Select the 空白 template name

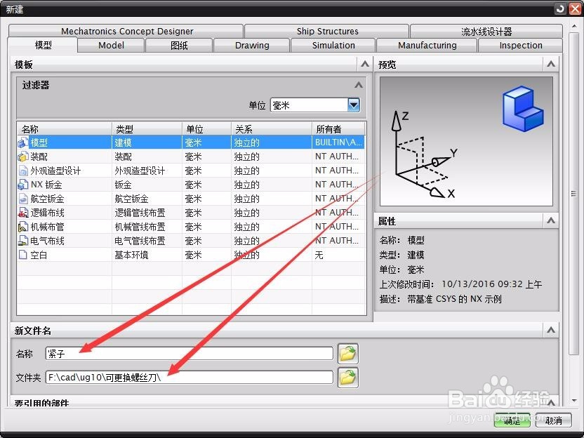pyautogui.click(x=39, y=255)
